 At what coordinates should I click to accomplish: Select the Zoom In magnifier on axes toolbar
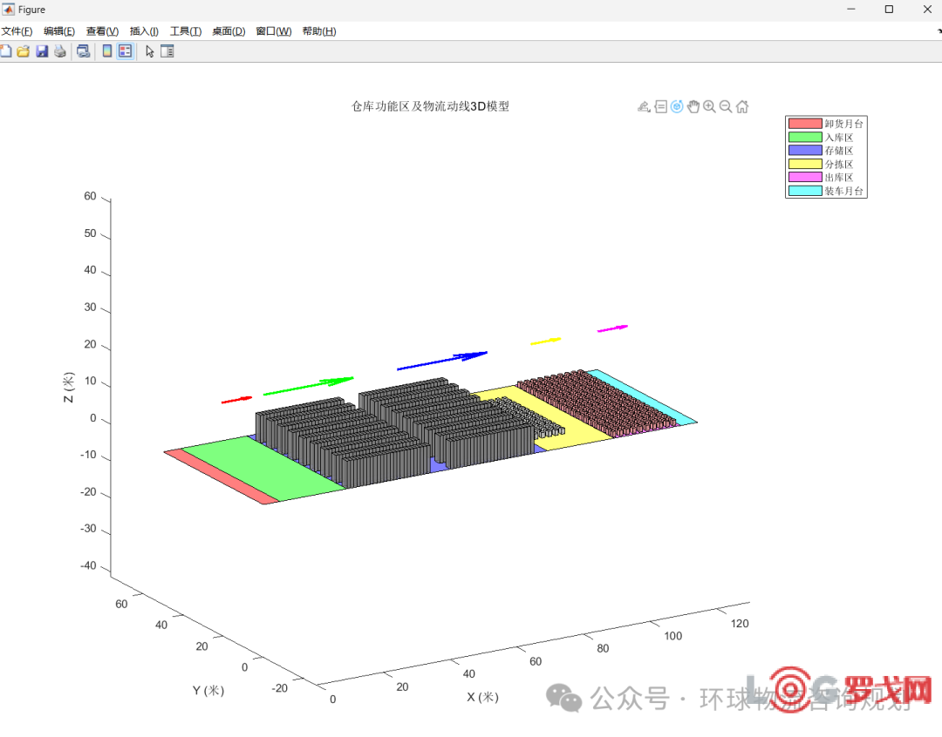709,106
